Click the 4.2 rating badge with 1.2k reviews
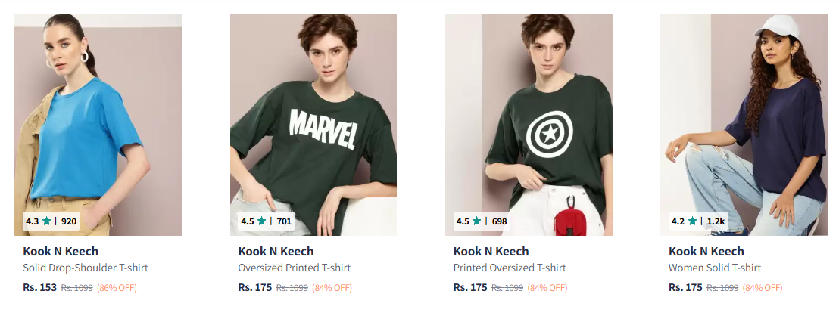839x322 pixels. coord(697,221)
